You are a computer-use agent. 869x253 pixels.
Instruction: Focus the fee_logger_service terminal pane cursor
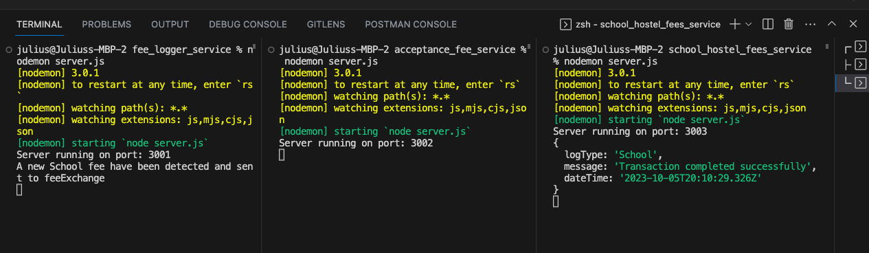(19, 190)
